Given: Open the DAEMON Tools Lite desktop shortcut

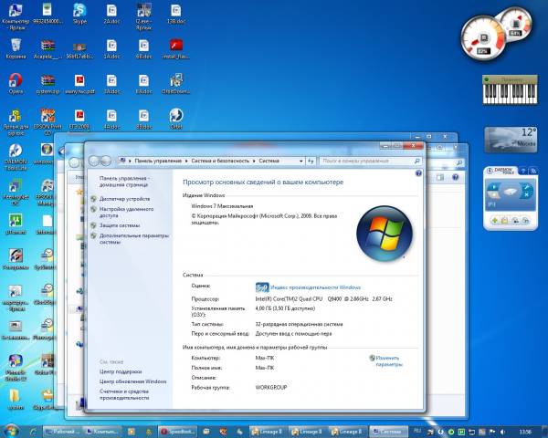Looking at the screenshot, I should (16, 157).
